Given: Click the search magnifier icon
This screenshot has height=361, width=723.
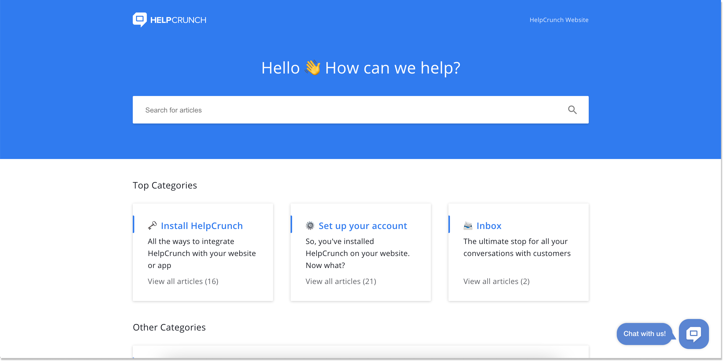Looking at the screenshot, I should tap(572, 110).
